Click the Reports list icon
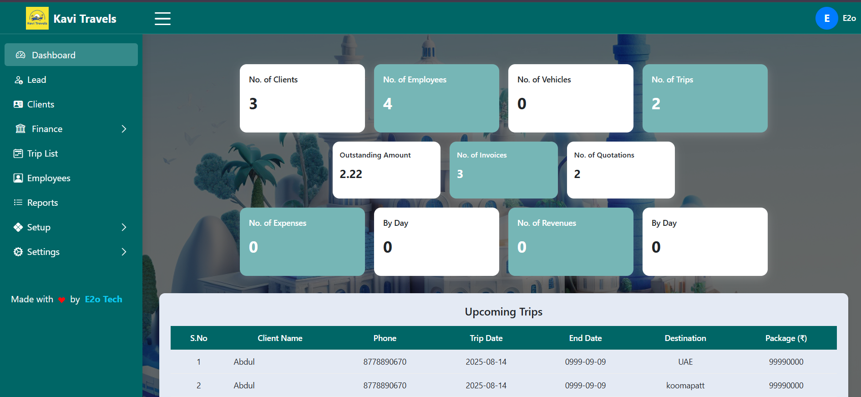Image resolution: width=861 pixels, height=397 pixels. pyautogui.click(x=18, y=203)
